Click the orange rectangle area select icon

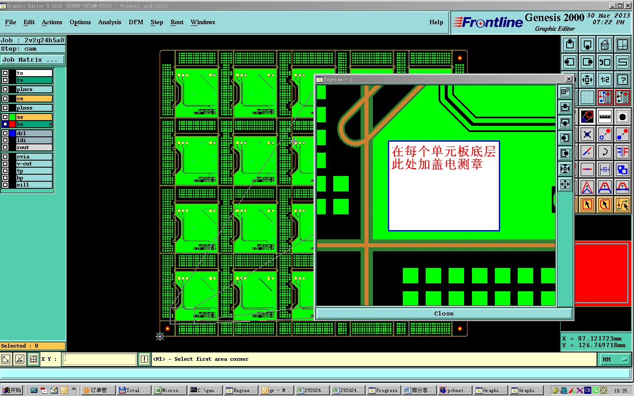[587, 205]
